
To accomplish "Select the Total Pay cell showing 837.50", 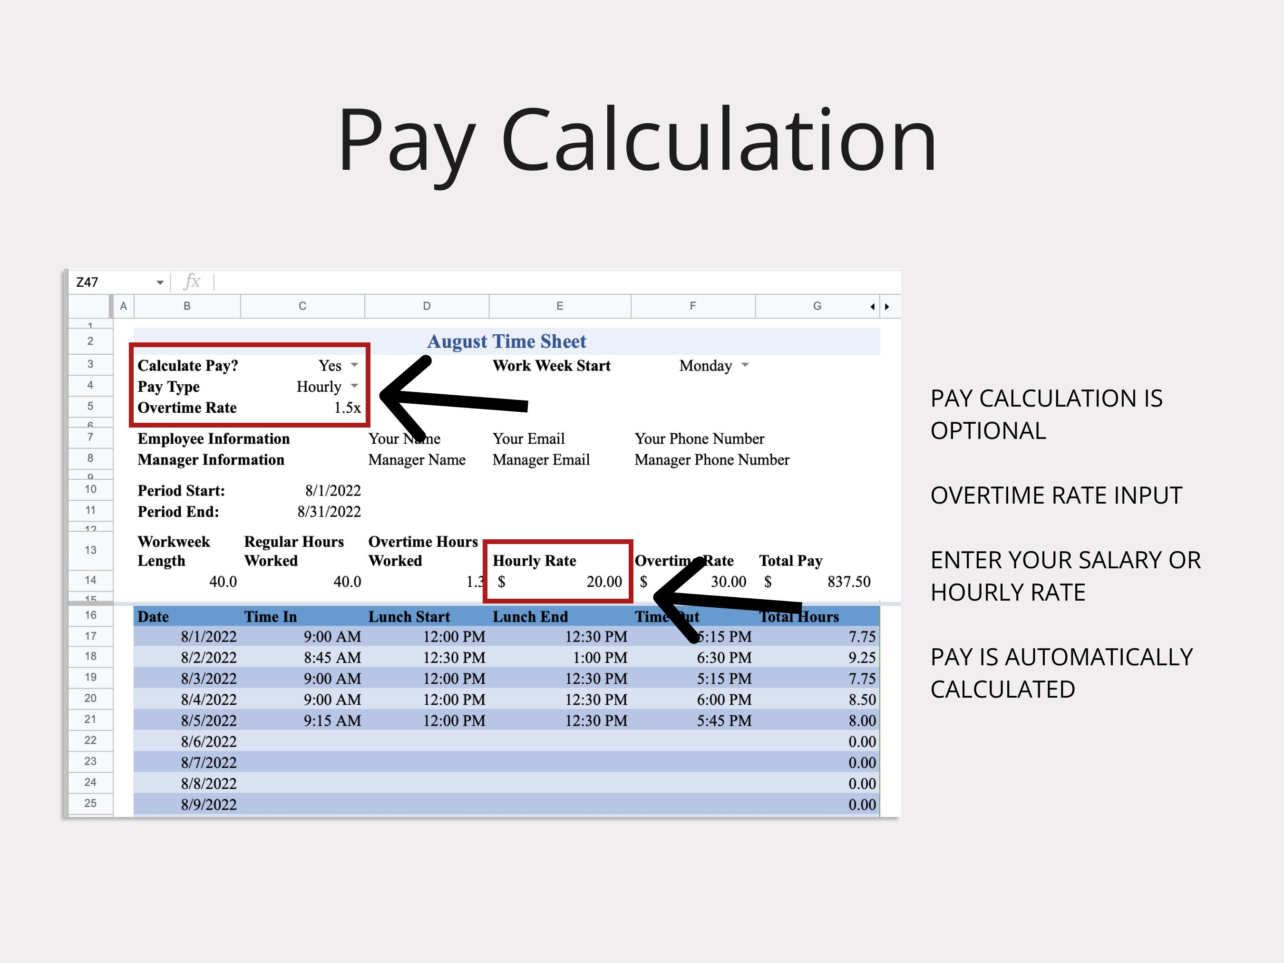I will coord(818,581).
